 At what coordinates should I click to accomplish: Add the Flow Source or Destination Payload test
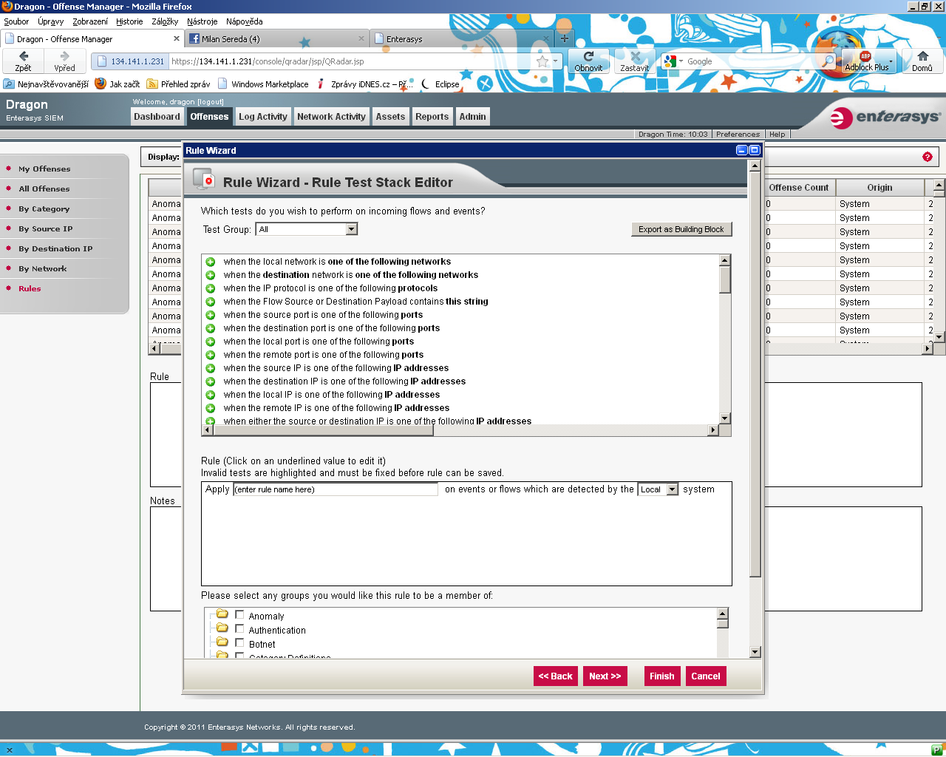(x=210, y=302)
